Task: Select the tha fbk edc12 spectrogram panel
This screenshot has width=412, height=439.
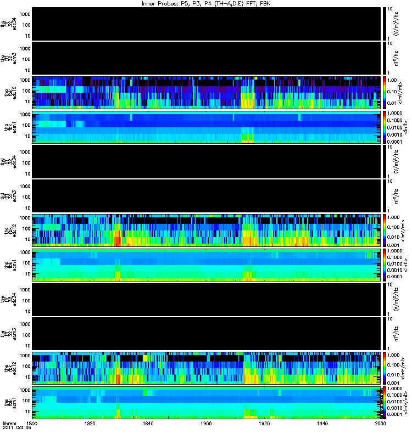Action: 207,93
